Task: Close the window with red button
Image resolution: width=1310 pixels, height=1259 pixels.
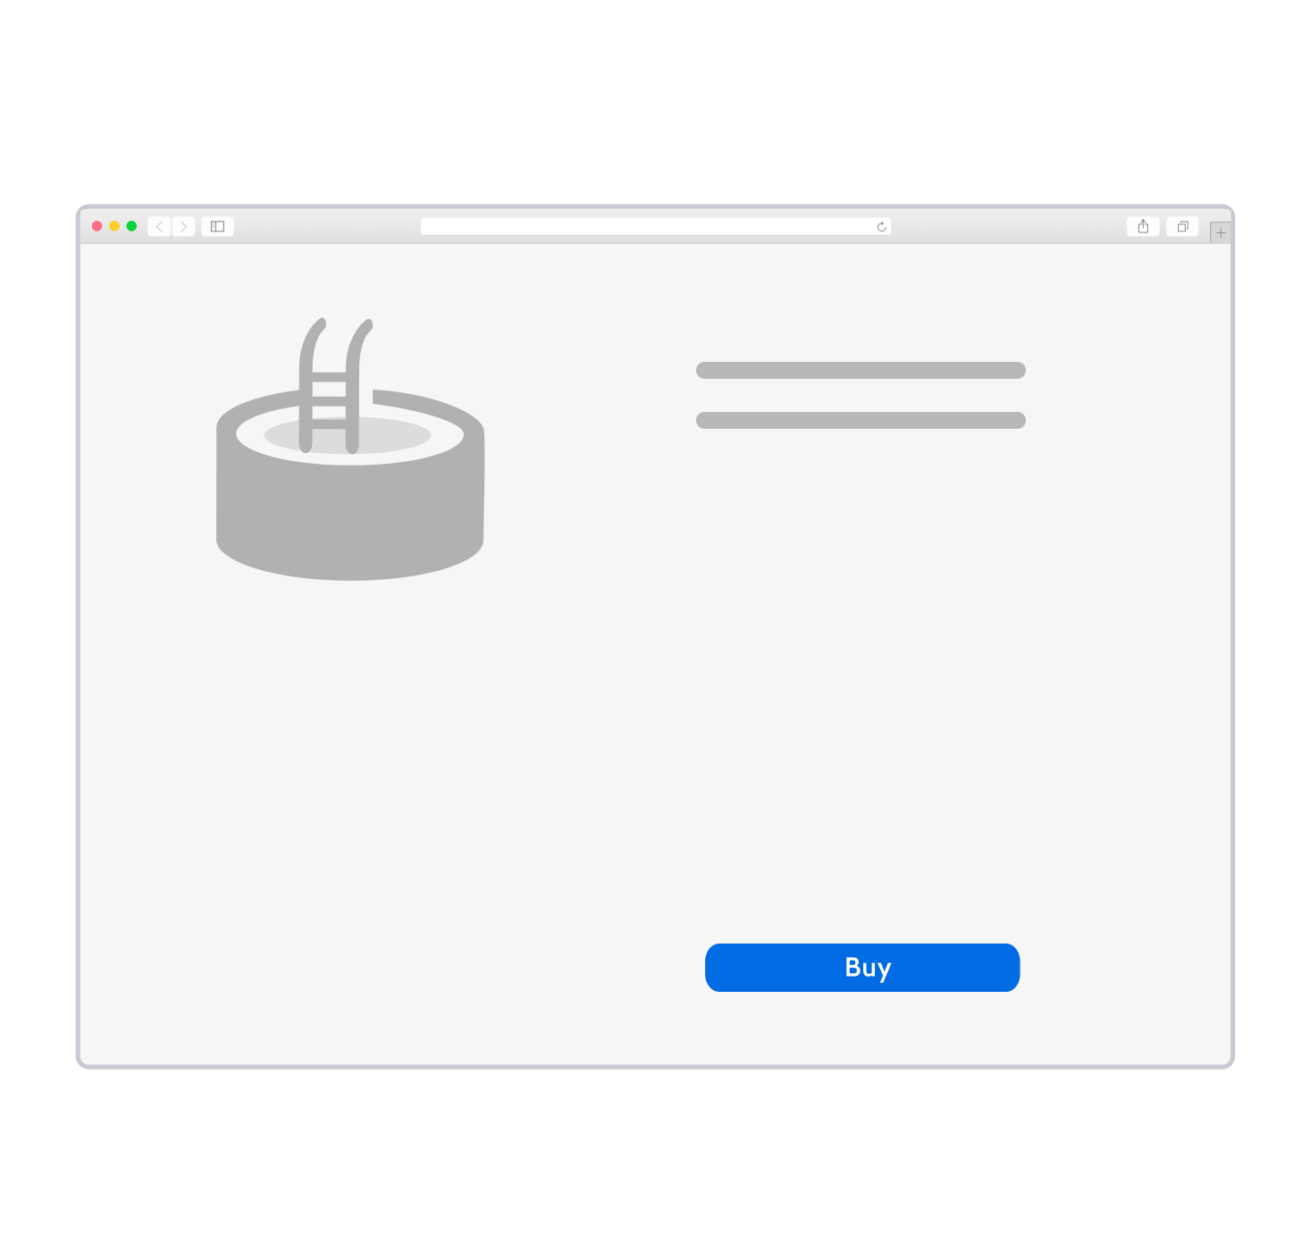Action: coord(97,227)
